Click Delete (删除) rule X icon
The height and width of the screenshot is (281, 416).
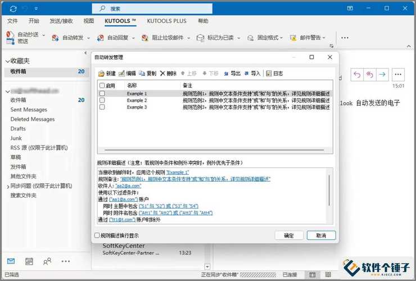[x=162, y=74]
